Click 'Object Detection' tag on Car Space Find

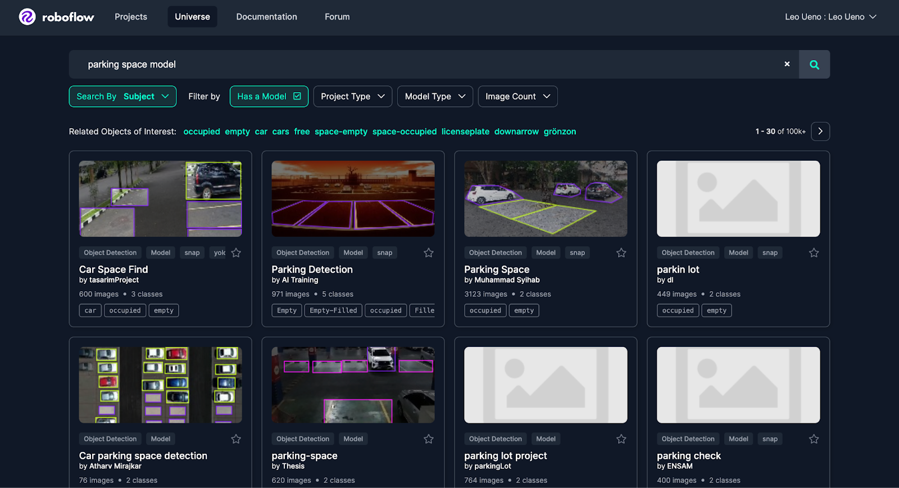pos(110,253)
